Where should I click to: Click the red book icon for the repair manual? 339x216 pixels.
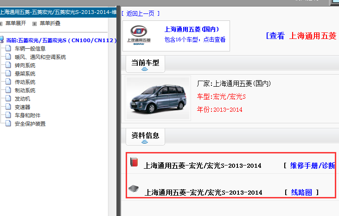pos(134,162)
